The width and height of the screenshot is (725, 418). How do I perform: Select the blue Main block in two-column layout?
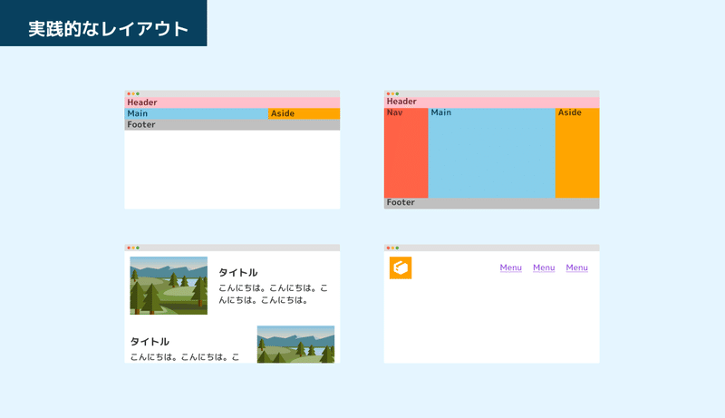(197, 113)
